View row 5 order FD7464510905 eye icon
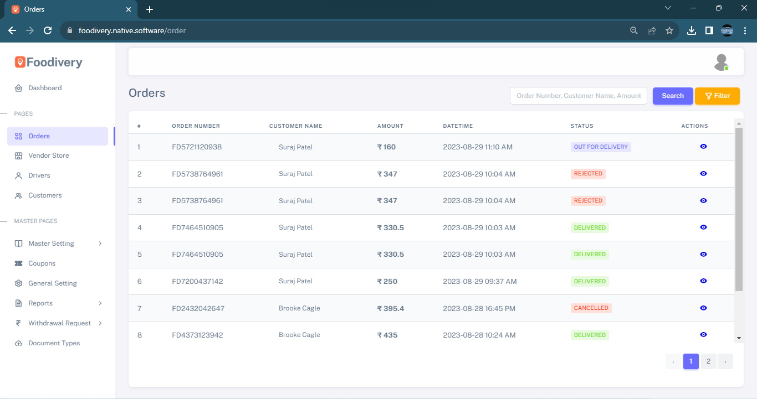This screenshot has height=399, width=757. point(703,255)
